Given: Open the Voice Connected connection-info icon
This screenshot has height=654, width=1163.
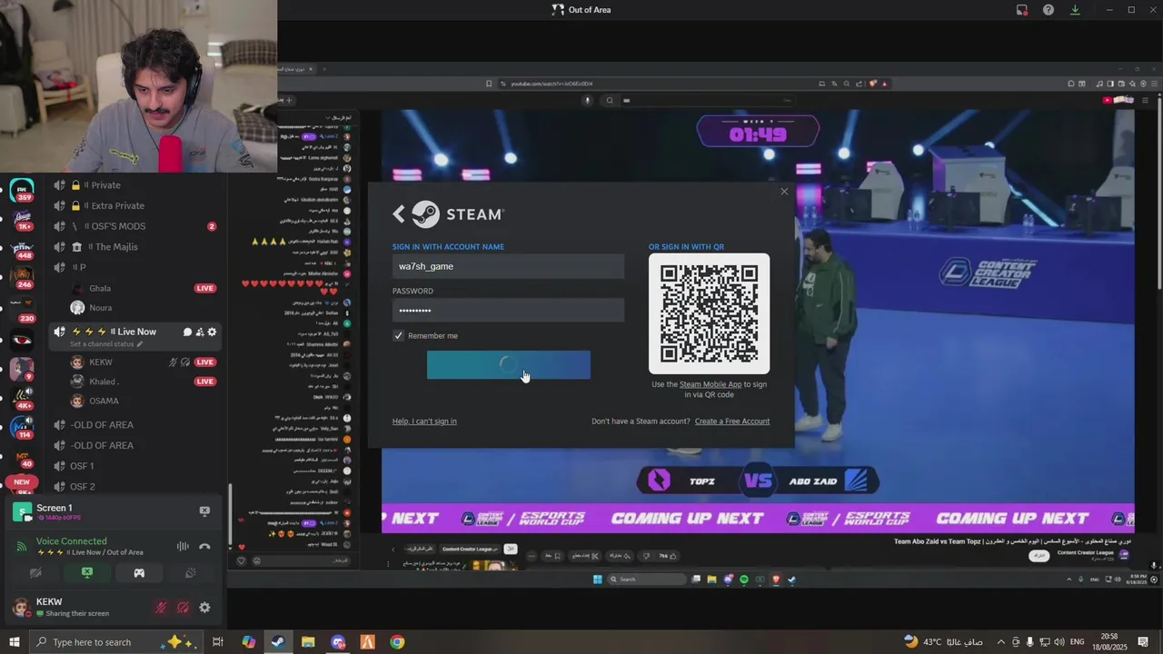Looking at the screenshot, I should [22, 546].
